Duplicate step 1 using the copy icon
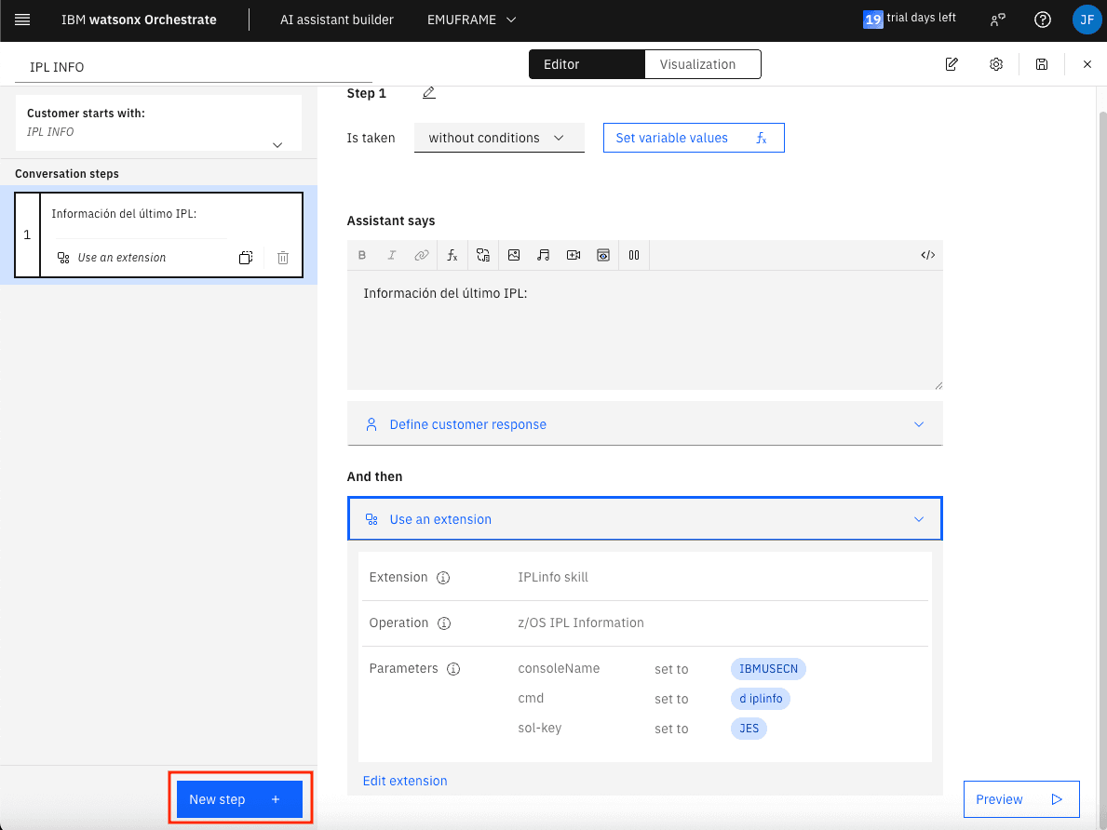 246,258
